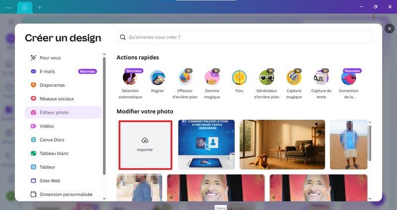Click the upload cloud icon in Importer
Image resolution: width=397 pixels, height=210 pixels.
(145, 140)
